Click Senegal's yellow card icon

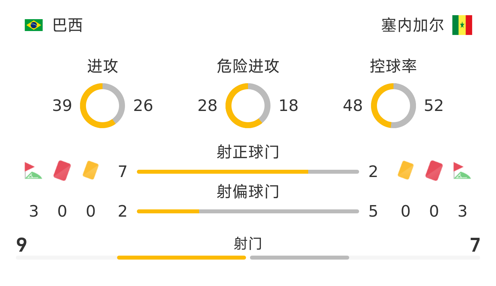[x=406, y=170]
